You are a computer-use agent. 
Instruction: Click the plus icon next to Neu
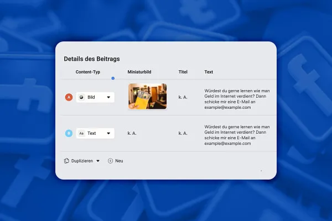110,161
